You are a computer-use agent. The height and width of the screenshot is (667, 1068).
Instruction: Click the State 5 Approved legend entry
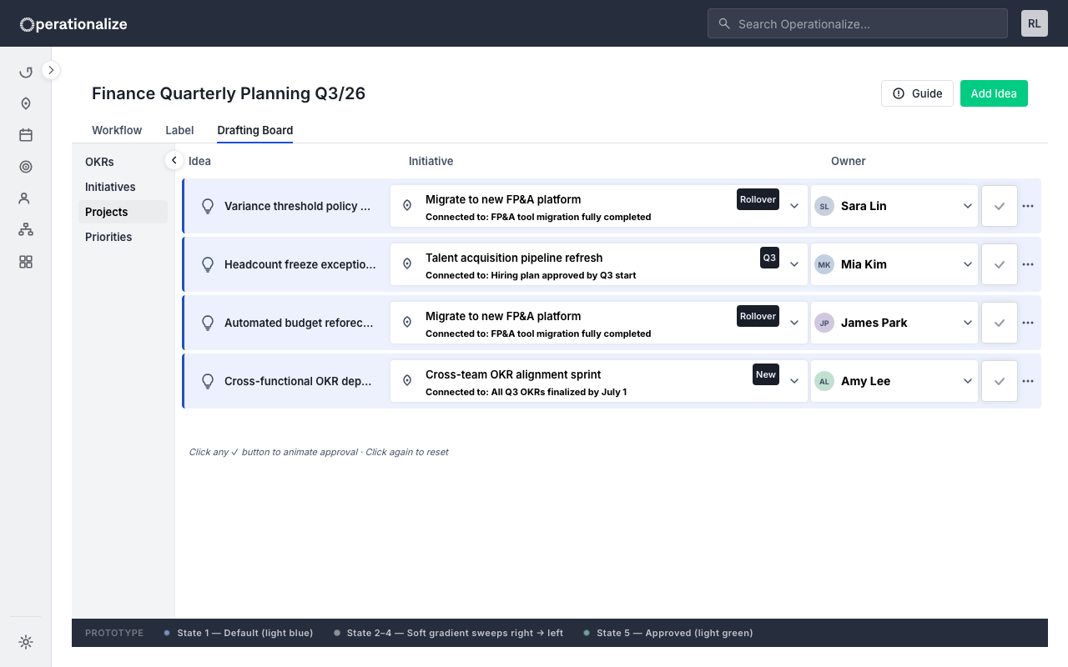[x=667, y=633]
